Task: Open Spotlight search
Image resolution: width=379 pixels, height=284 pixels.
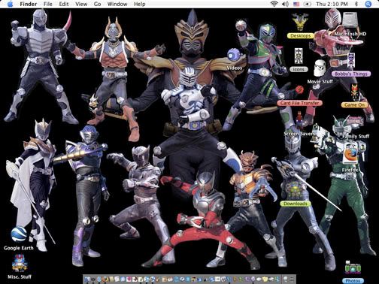Action: pyautogui.click(x=368, y=4)
